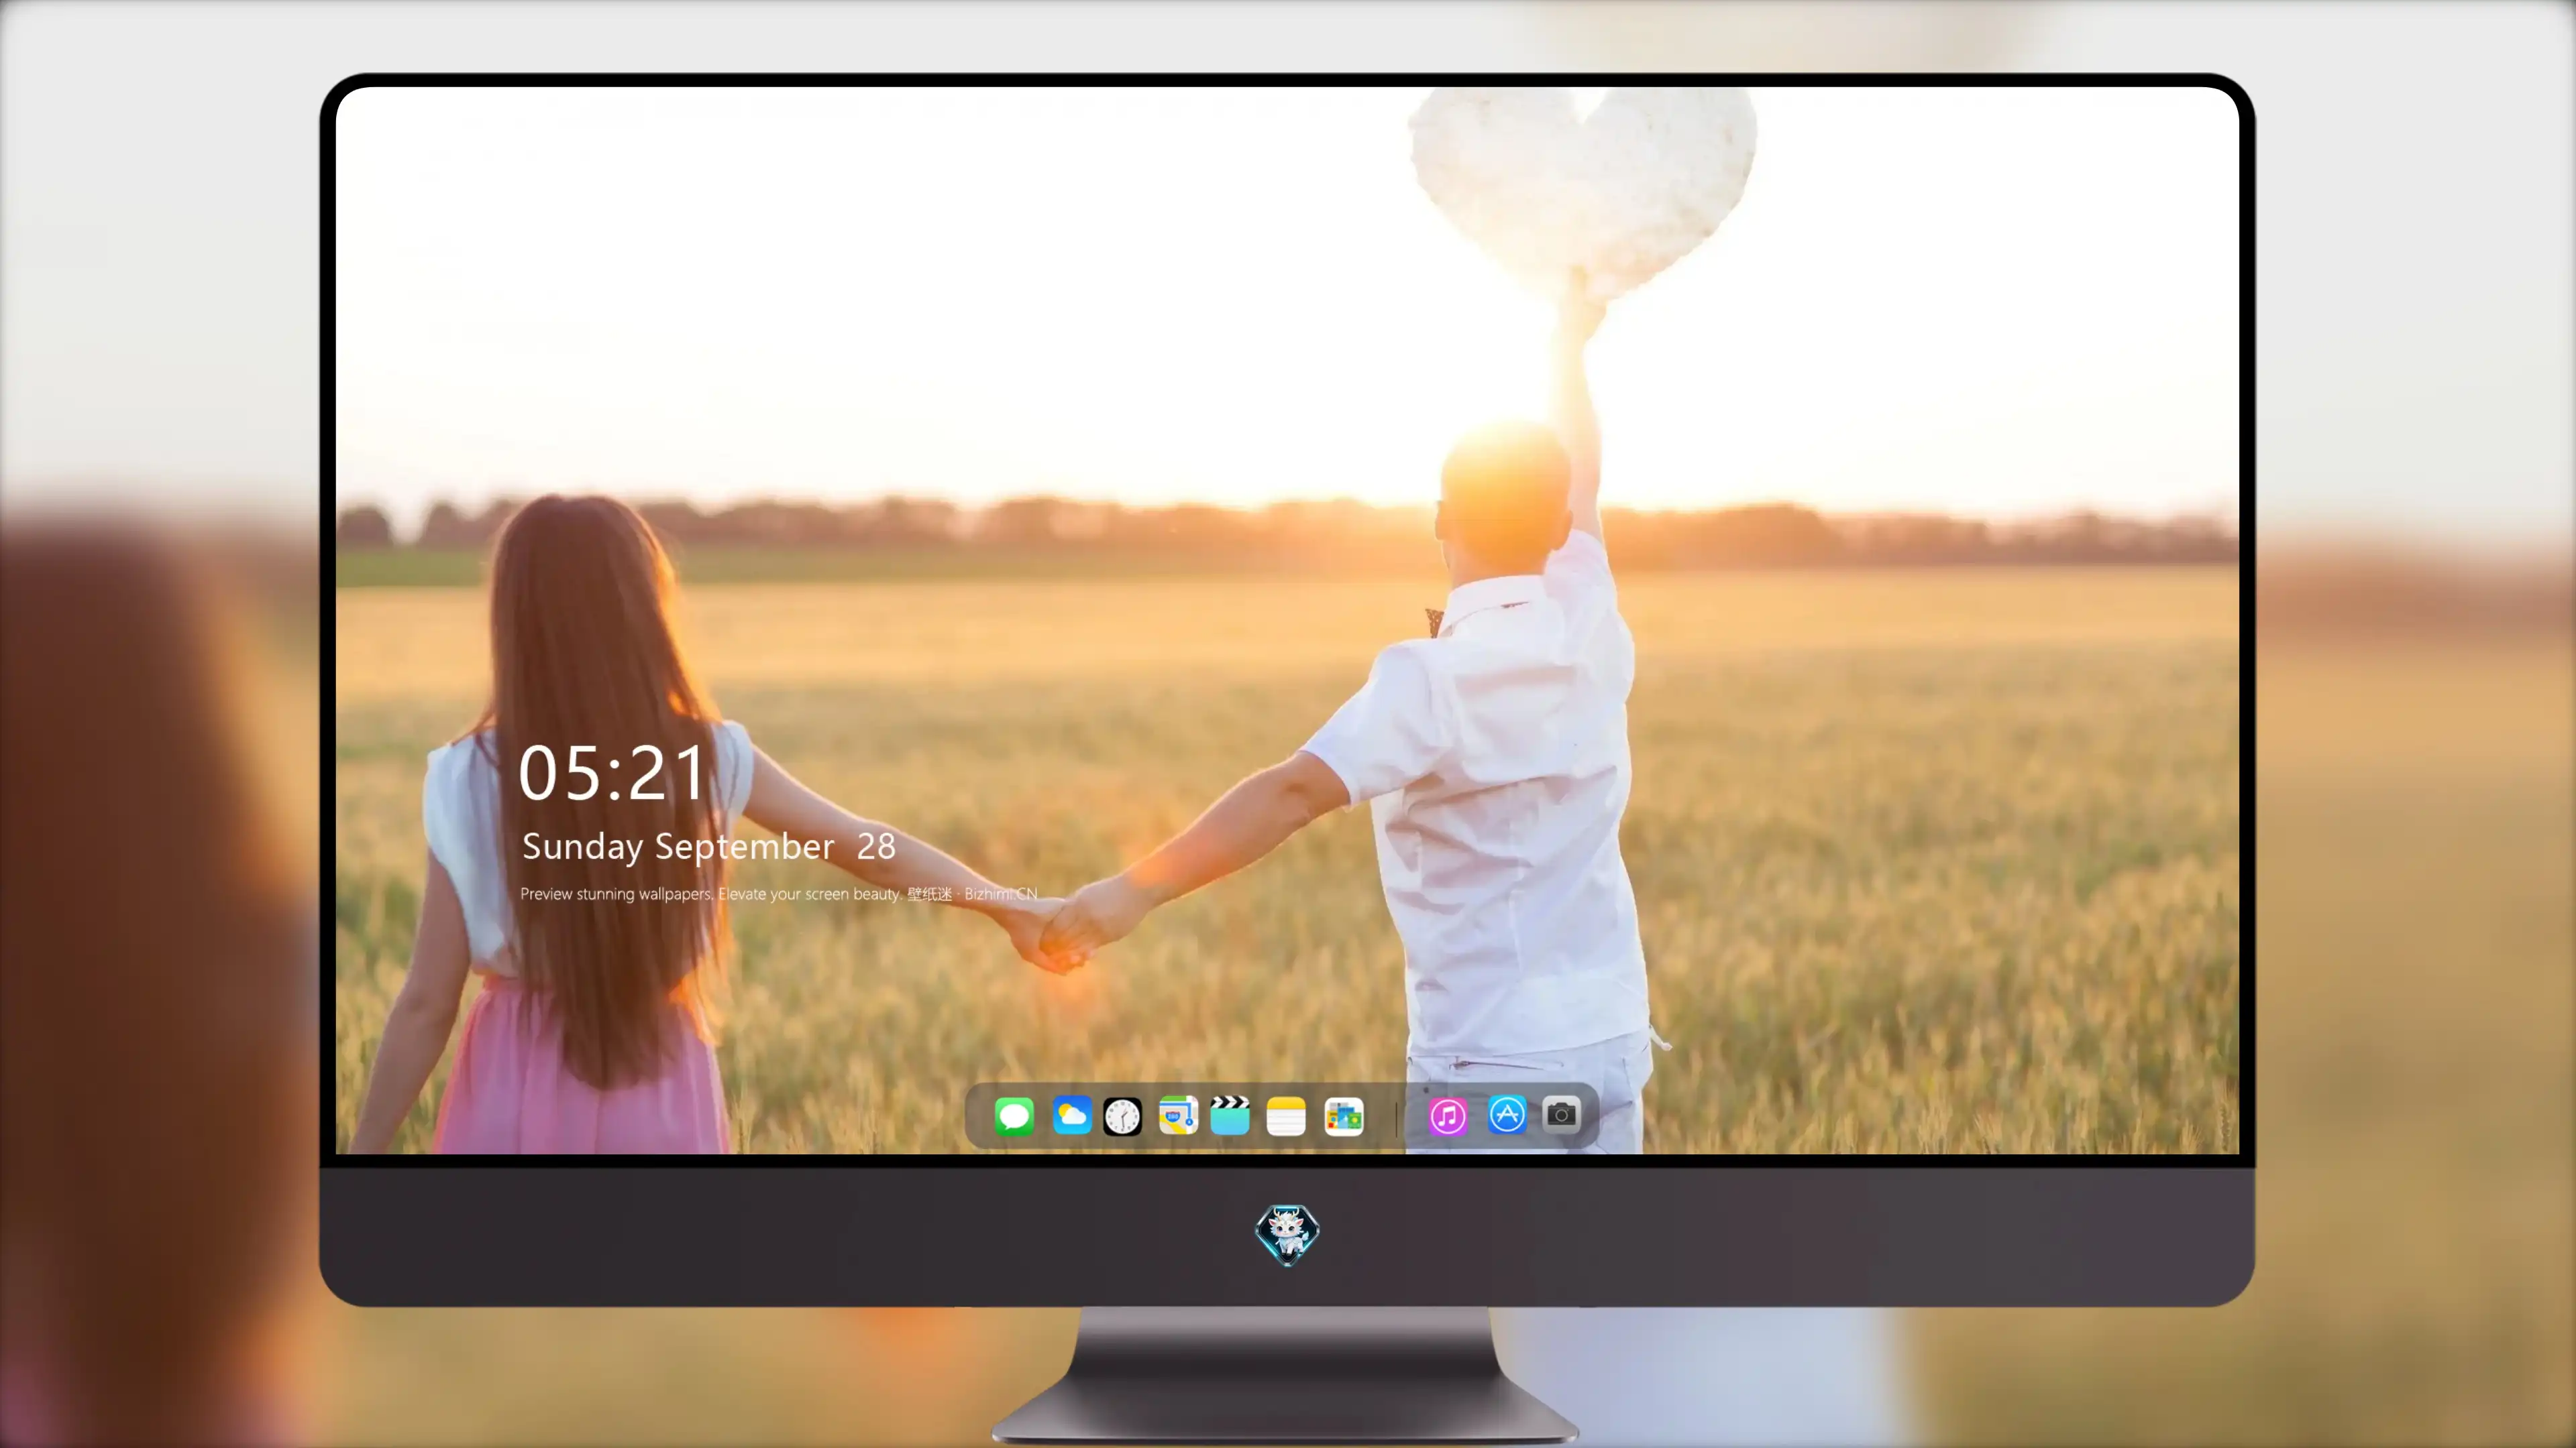This screenshot has height=1448, width=2576.
Task: Open the yellow Notes app
Action: click(x=1286, y=1116)
